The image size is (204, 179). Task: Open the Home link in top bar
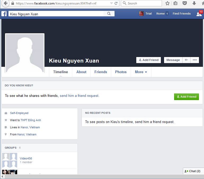[x=160, y=13]
